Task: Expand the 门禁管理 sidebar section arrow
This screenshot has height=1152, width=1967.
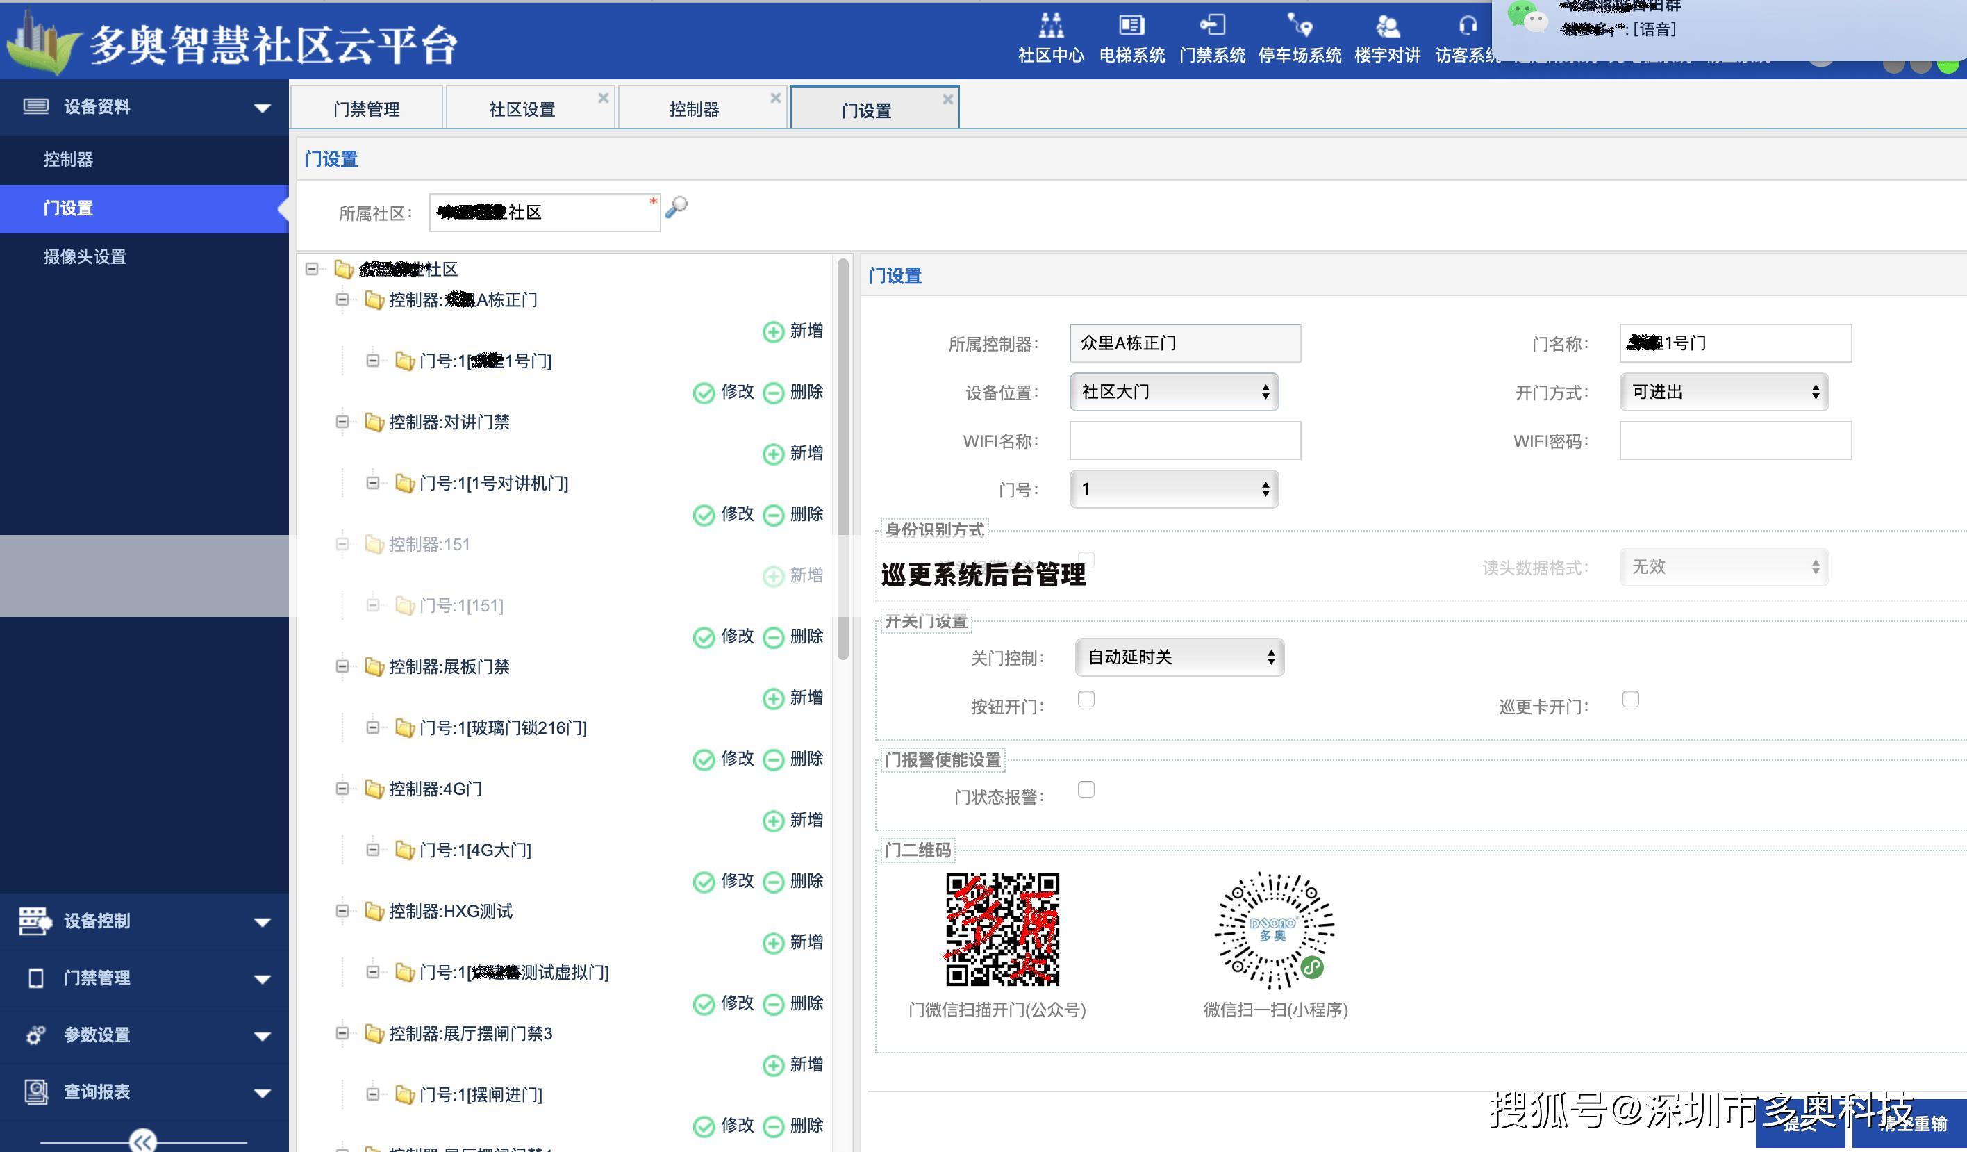Action: click(x=263, y=980)
